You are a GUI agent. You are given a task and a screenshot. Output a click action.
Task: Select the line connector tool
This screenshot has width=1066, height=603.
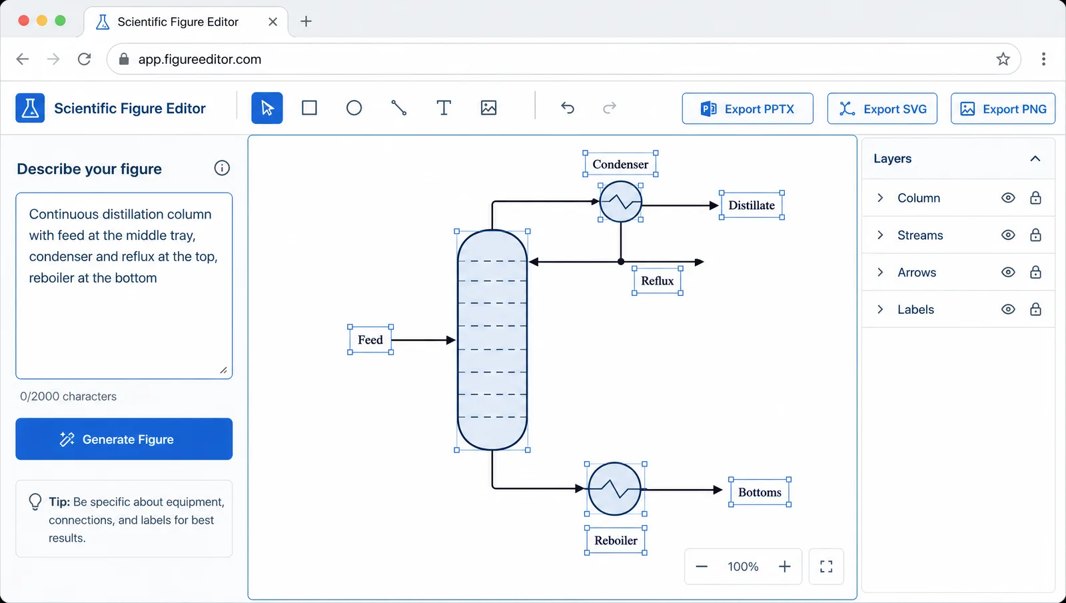click(x=399, y=108)
